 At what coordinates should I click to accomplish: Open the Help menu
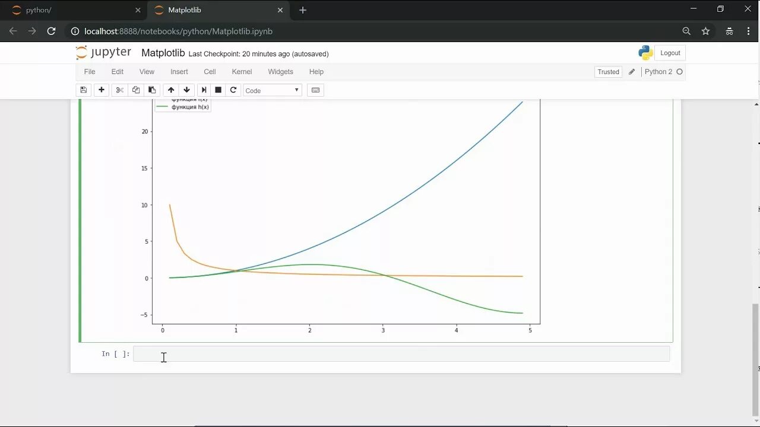click(316, 72)
